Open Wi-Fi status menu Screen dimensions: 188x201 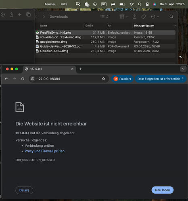(132, 4)
